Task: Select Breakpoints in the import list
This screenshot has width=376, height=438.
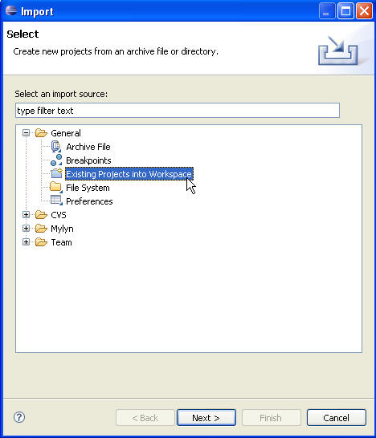Action: 88,160
